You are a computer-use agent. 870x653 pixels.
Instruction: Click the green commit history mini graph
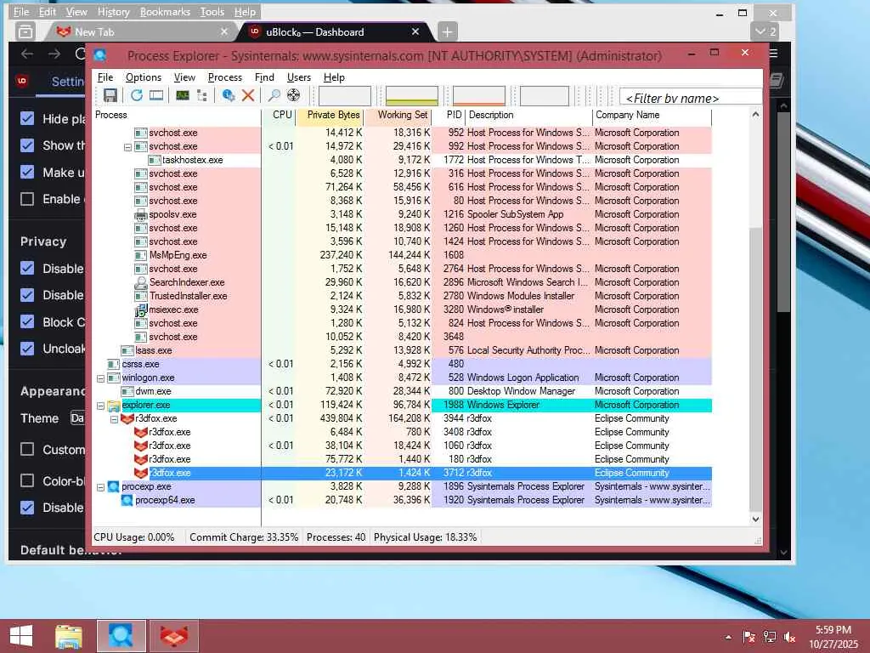(412, 95)
